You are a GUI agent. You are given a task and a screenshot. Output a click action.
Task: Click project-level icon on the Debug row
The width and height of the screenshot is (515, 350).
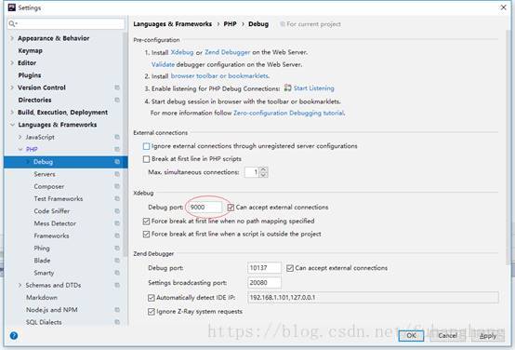pyautogui.click(x=117, y=162)
